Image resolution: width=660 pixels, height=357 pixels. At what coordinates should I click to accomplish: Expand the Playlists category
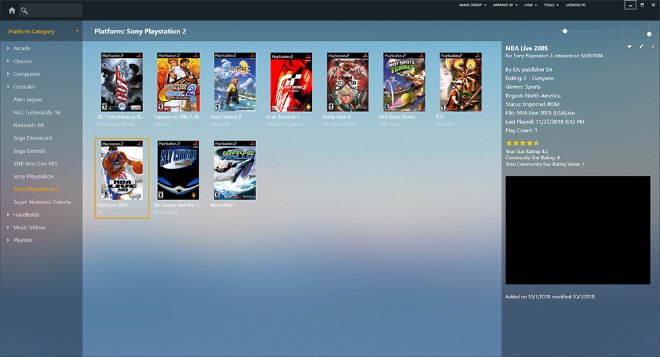pos(8,240)
